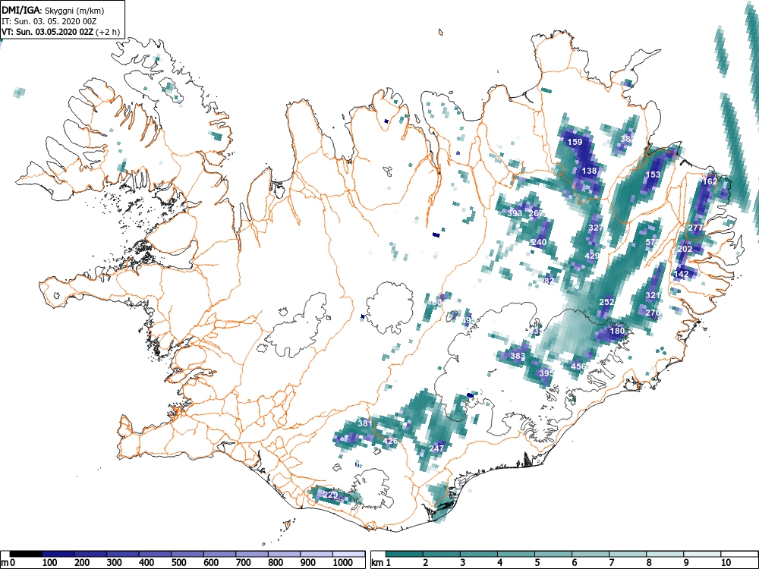Click the teal swatch between km 4 and 5
The height and width of the screenshot is (569, 759).
pos(516,554)
